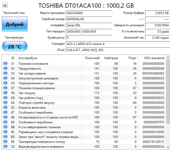Select row Помилки позиціонування
170x150 pixels.
[x=84, y=88]
